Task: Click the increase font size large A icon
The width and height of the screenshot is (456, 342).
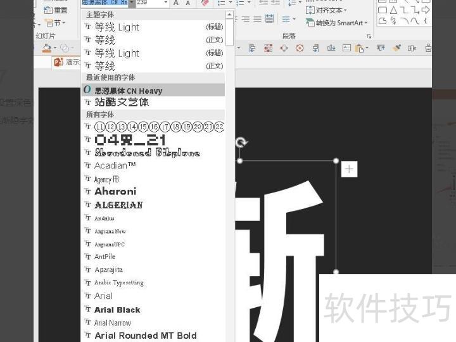Action: point(176,3)
